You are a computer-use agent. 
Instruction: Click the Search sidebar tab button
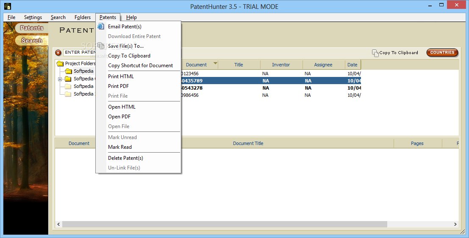pyautogui.click(x=32, y=41)
